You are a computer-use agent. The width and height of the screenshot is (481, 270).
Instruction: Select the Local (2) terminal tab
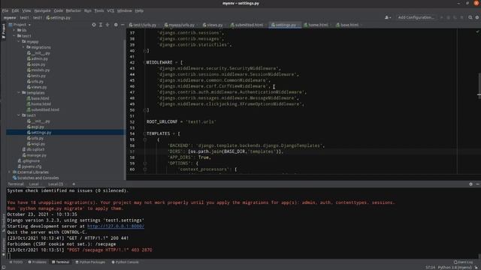(56, 184)
